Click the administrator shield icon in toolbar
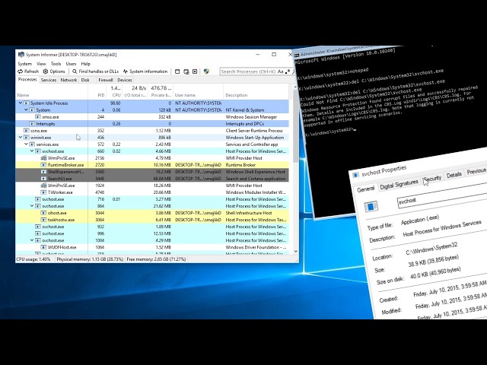 click(206, 71)
